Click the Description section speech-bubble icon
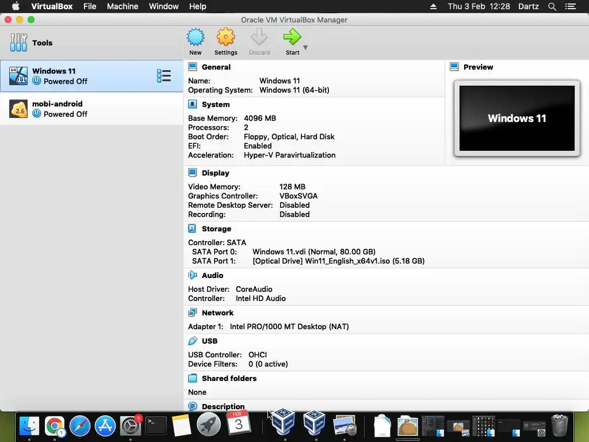 (192, 406)
